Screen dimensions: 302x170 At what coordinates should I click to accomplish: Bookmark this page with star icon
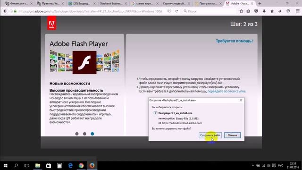241,11
